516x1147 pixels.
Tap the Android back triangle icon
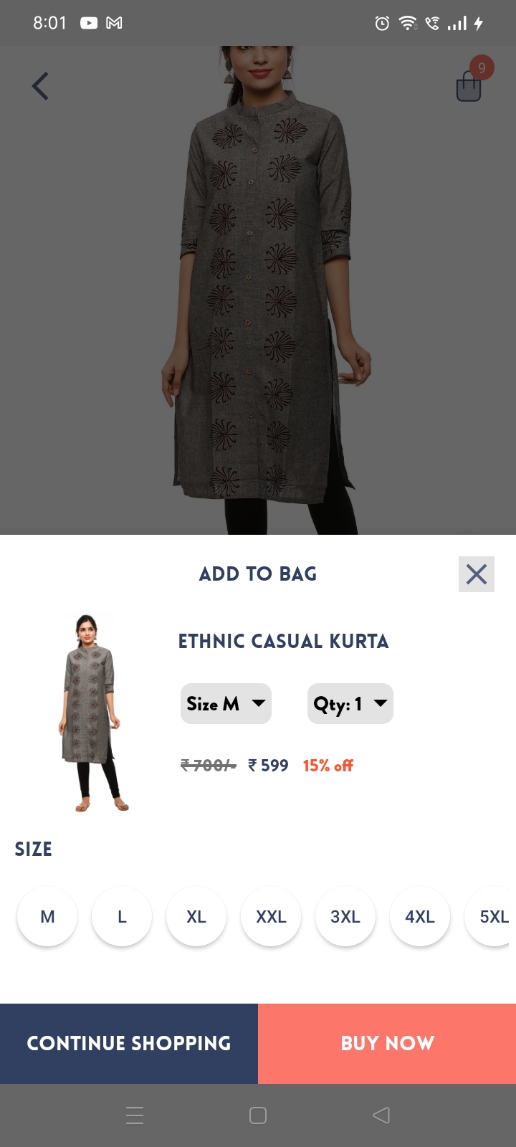tap(381, 1115)
